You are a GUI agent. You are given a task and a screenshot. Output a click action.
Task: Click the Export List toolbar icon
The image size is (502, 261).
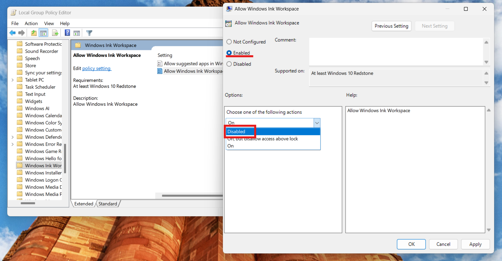coord(55,33)
